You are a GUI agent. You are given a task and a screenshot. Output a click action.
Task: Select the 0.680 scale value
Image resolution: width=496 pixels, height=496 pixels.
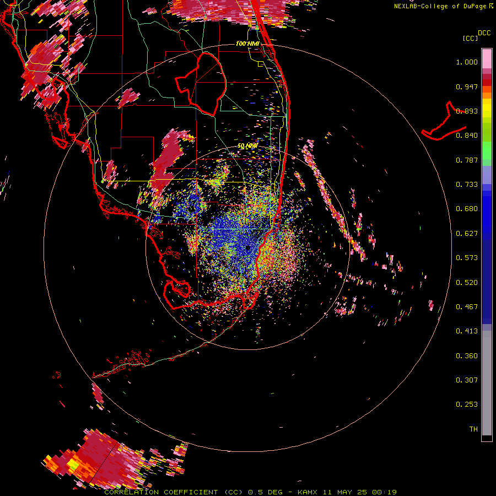[x=467, y=209]
